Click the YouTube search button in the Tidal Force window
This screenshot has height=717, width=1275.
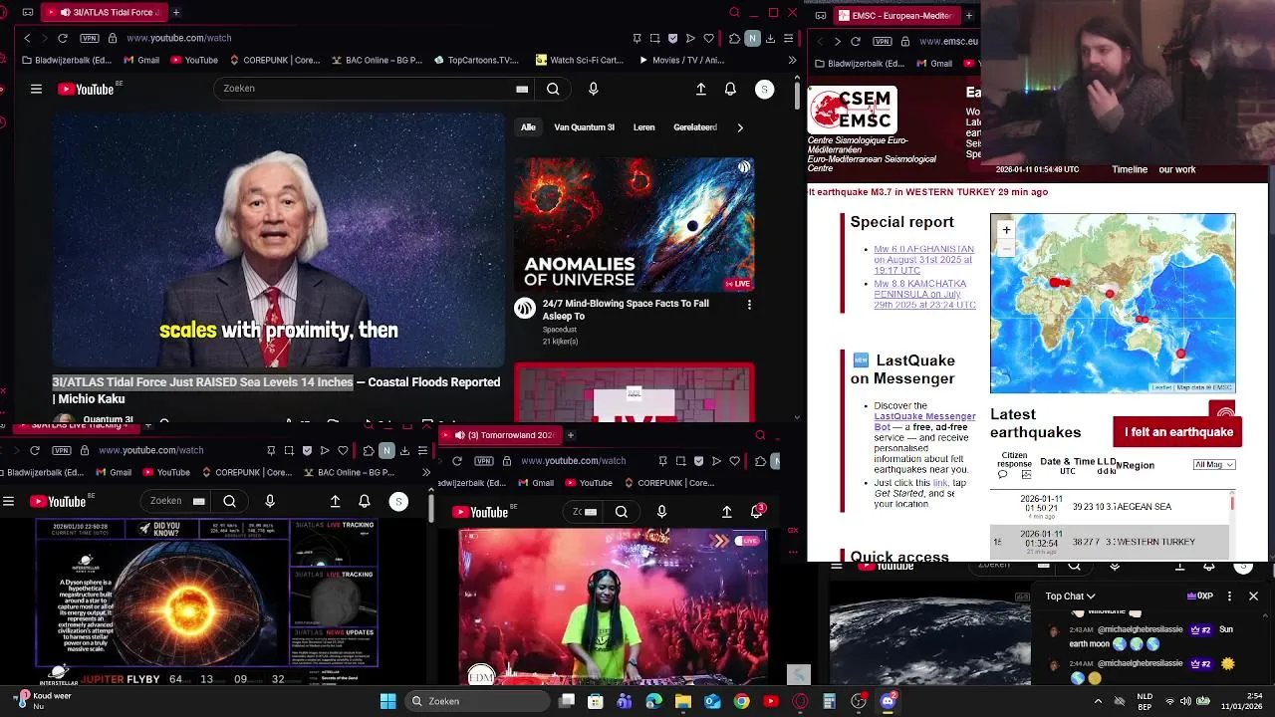[x=553, y=89]
